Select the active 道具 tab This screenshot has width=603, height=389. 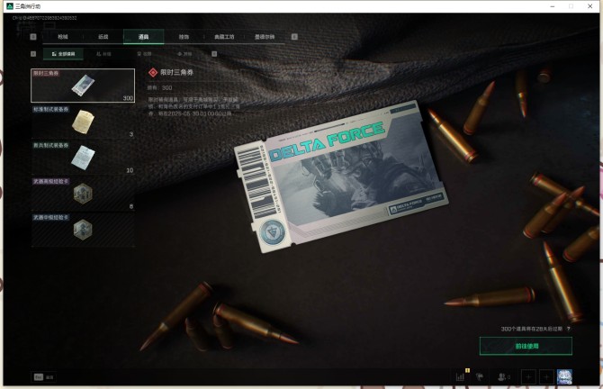pos(143,37)
